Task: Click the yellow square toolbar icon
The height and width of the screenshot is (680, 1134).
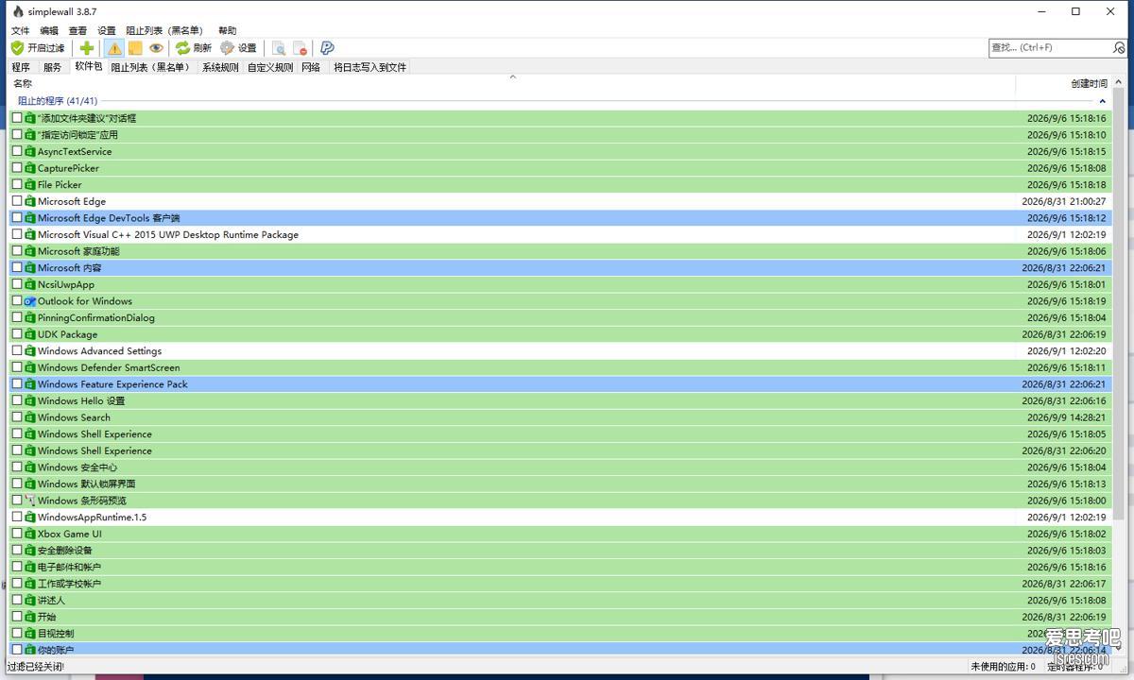Action: coord(135,48)
